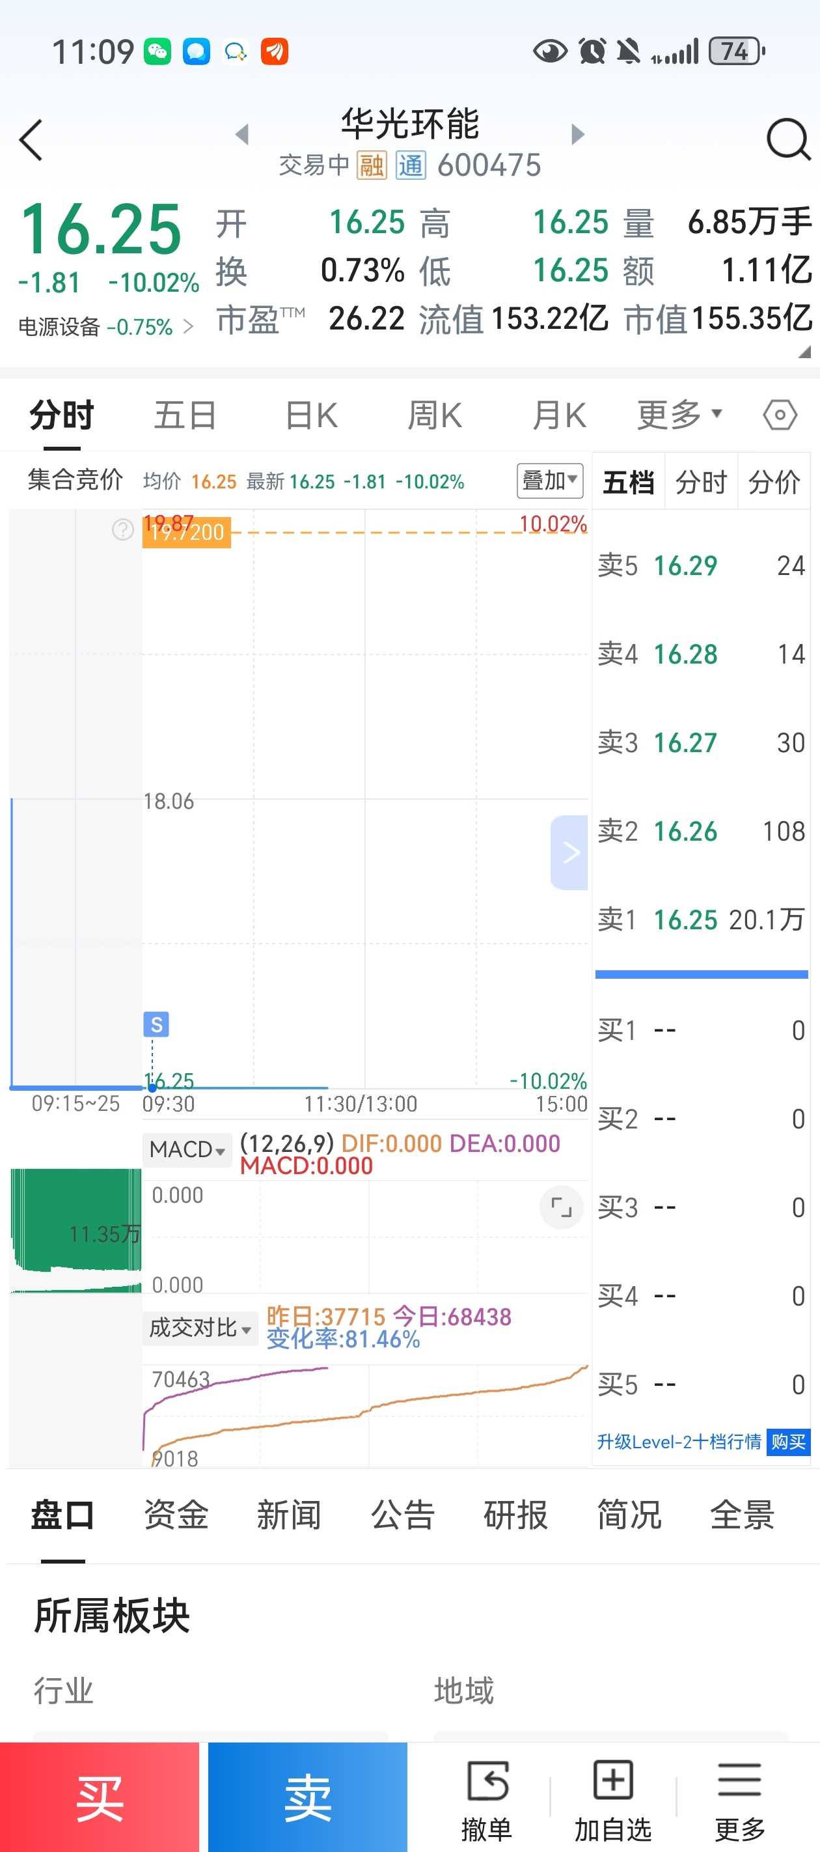The height and width of the screenshot is (1852, 820).
Task: Open the 资金 tab
Action: [x=176, y=1515]
